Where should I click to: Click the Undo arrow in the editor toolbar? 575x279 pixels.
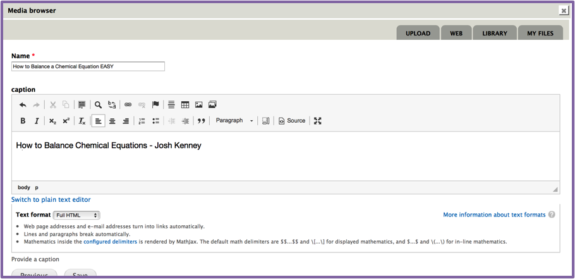(23, 105)
